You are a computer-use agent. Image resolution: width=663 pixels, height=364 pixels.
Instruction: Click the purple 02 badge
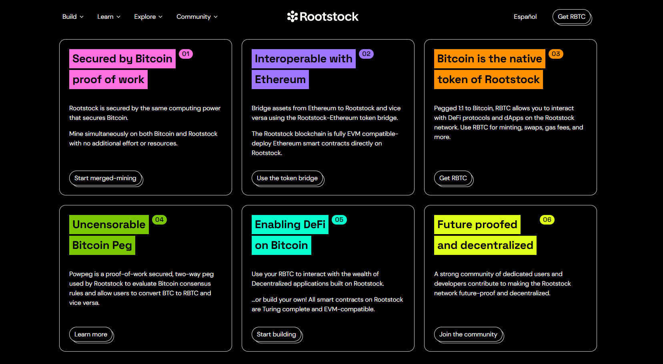click(366, 54)
